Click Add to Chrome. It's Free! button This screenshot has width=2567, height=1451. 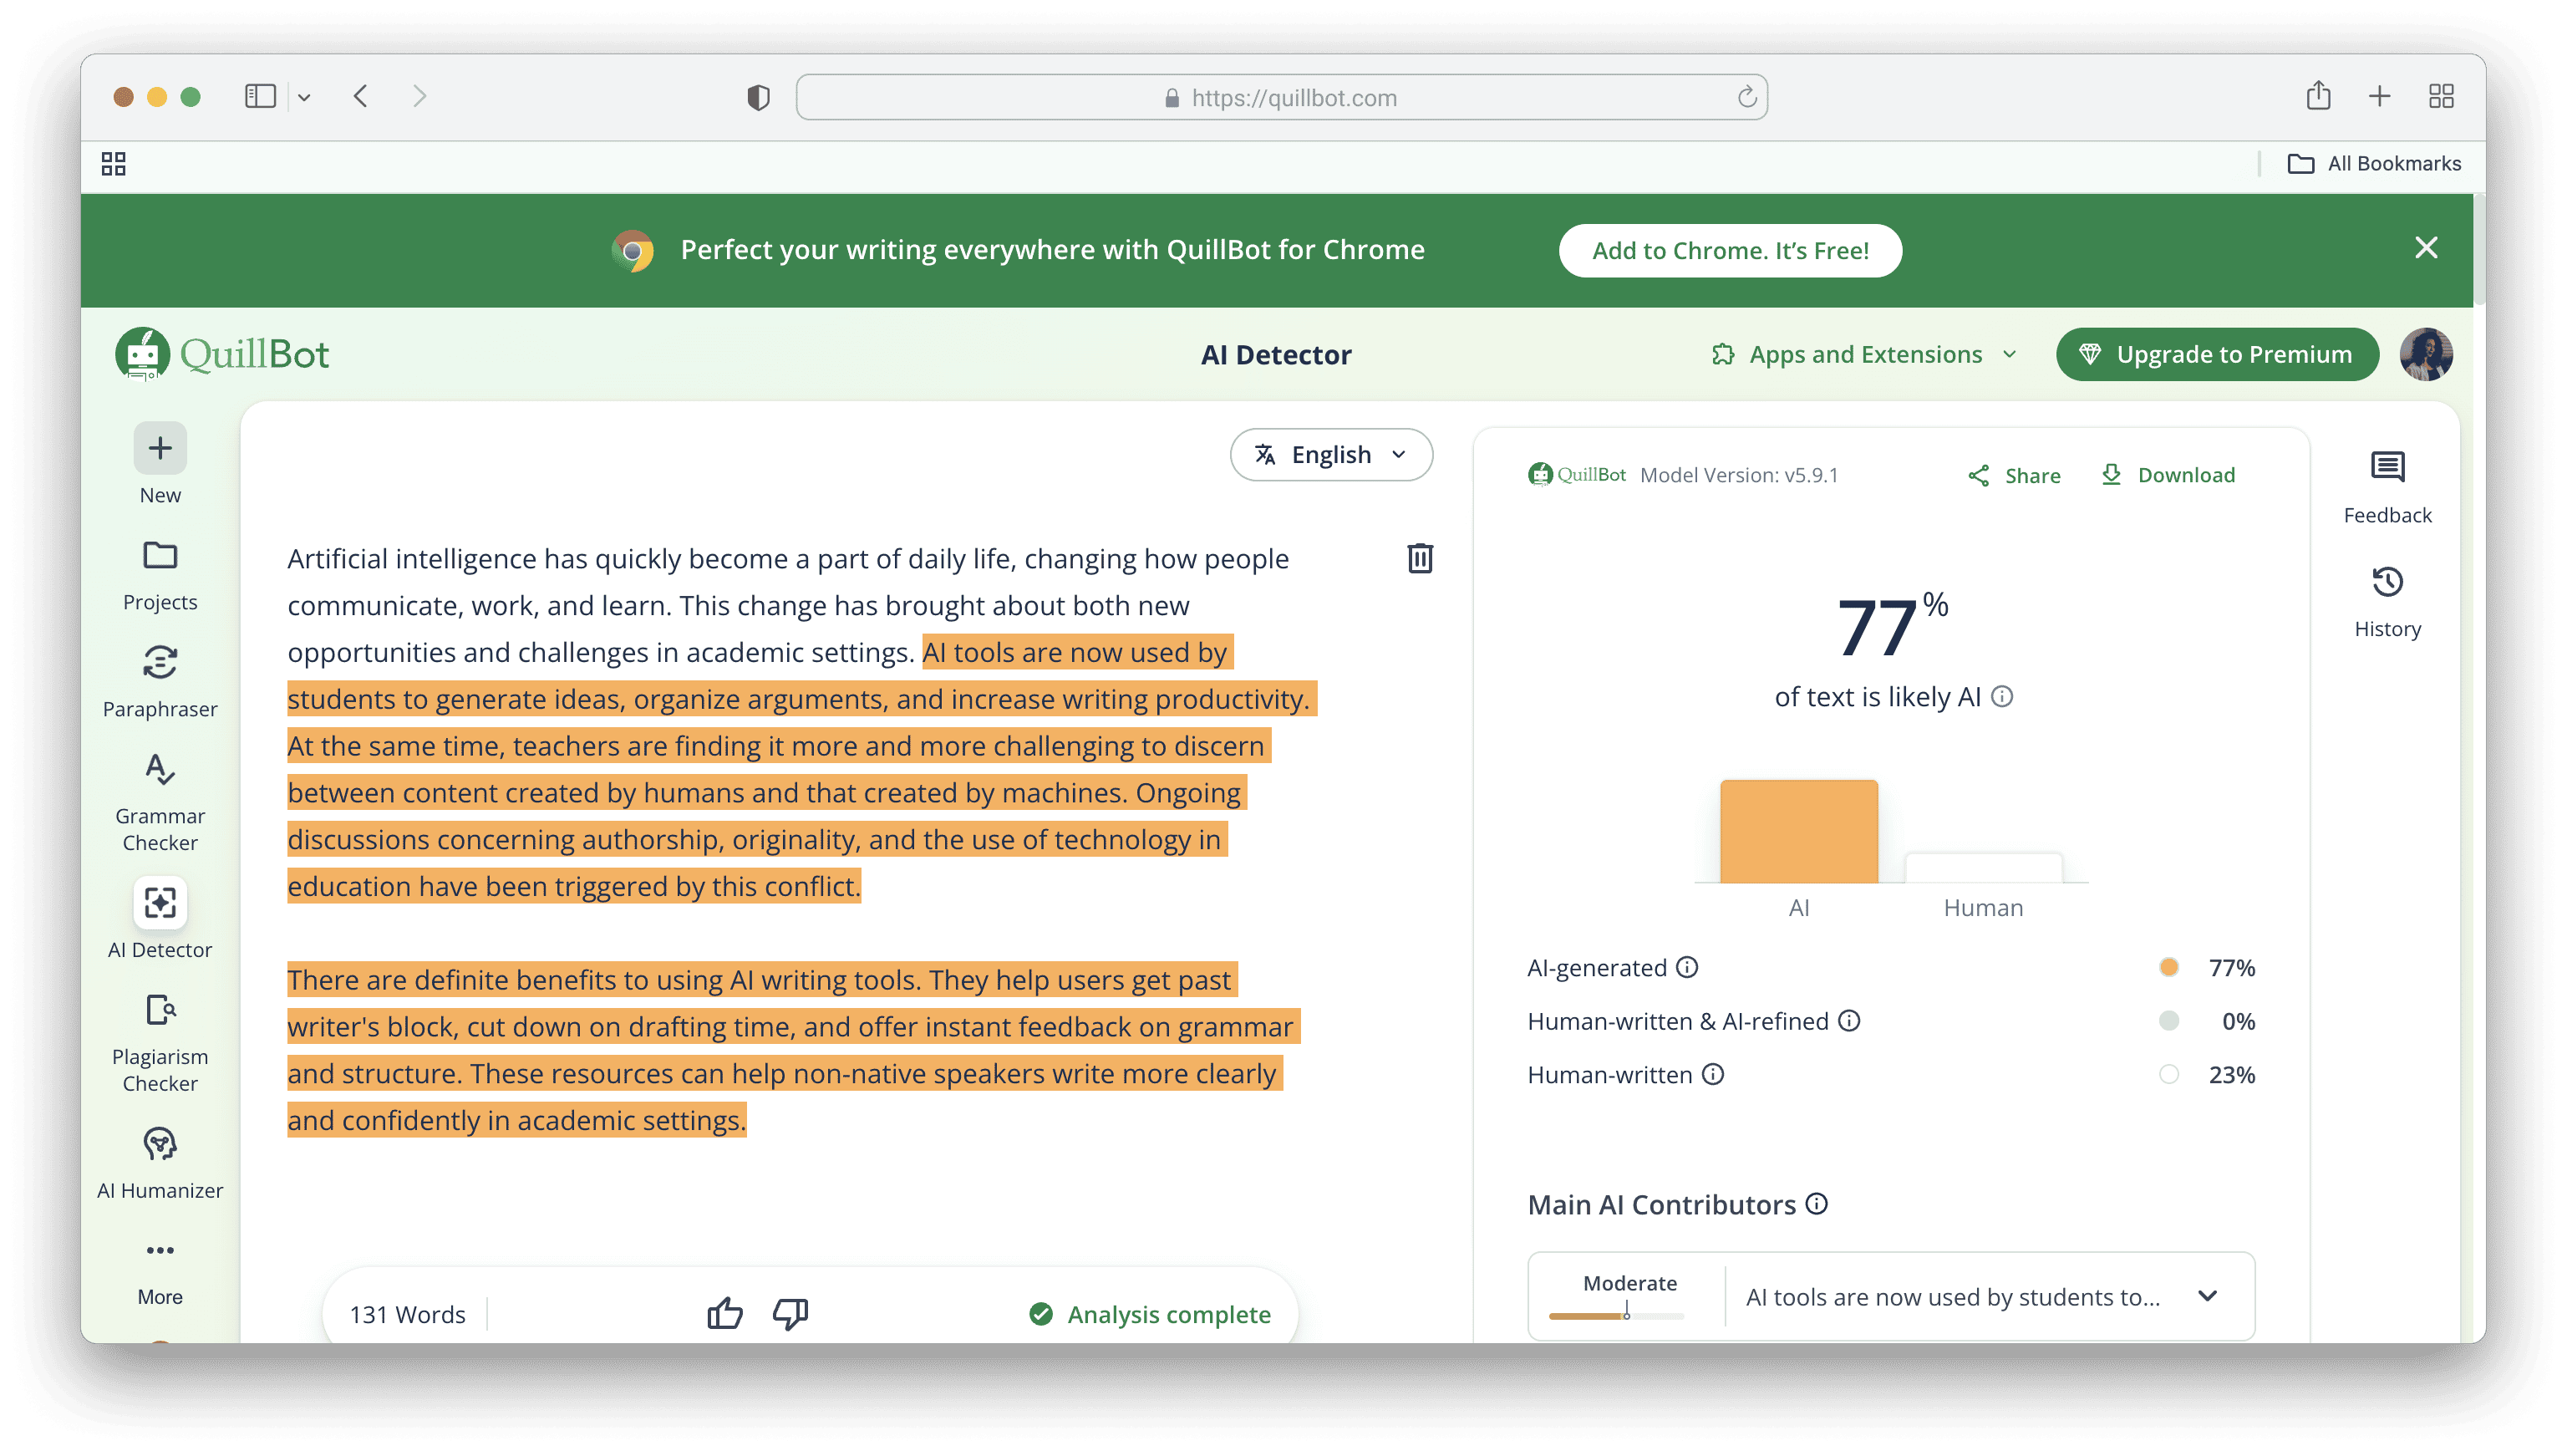tap(1730, 250)
